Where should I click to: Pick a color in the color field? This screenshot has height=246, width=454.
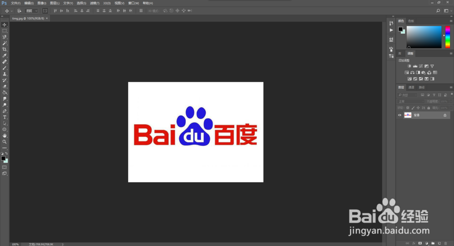[x=424, y=37]
